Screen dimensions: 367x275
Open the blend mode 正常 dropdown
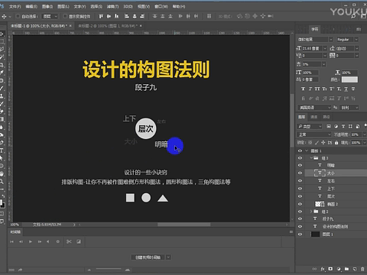pos(314,135)
